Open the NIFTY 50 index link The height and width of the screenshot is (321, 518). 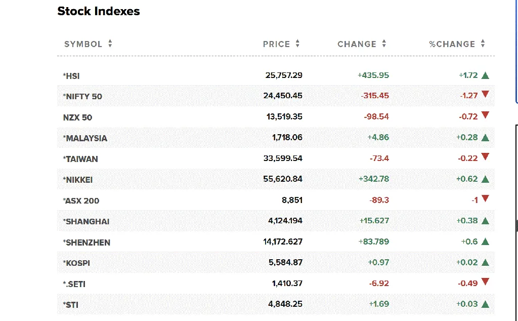click(83, 97)
